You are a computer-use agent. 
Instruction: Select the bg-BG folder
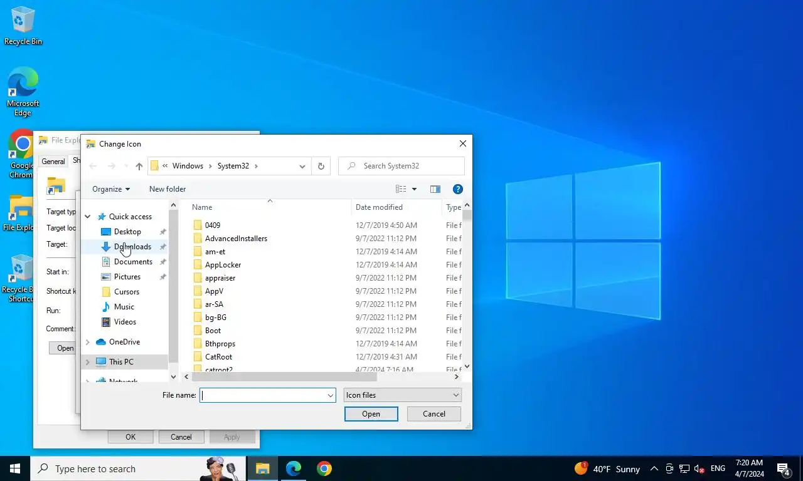pyautogui.click(x=216, y=318)
